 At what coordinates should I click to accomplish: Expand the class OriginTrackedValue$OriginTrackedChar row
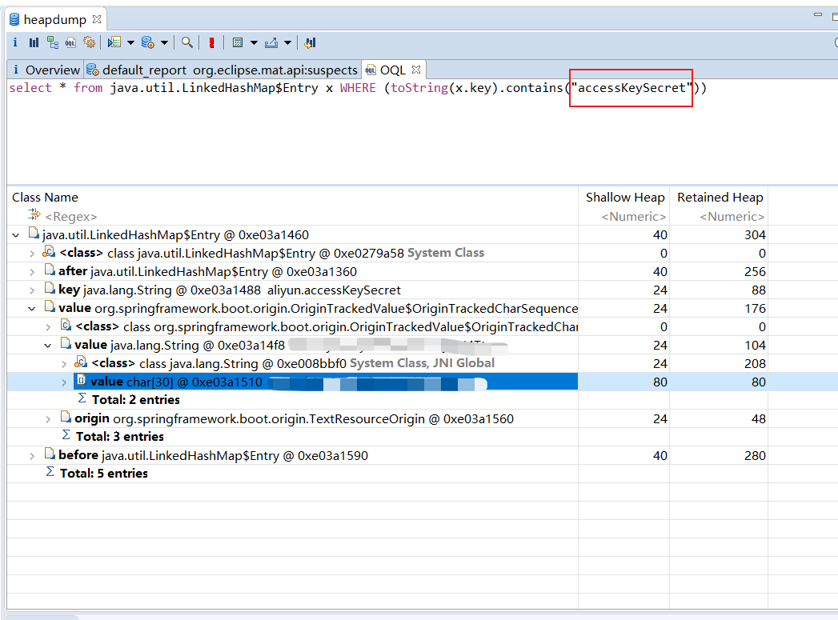pyautogui.click(x=48, y=327)
